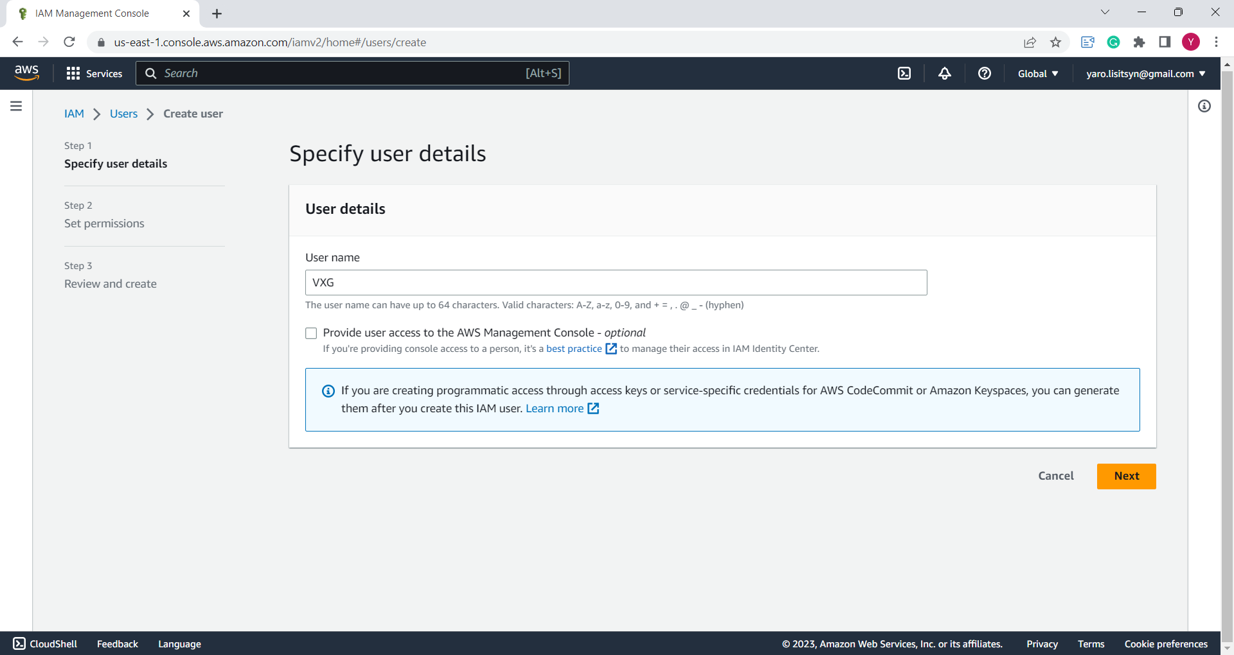Open the browser tab search chevron

tap(1105, 12)
